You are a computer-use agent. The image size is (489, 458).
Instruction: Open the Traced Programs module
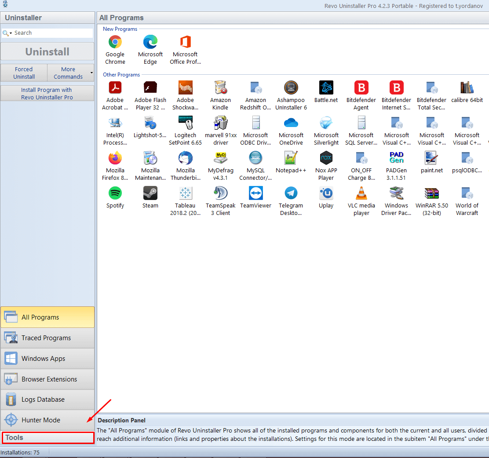coord(47,338)
